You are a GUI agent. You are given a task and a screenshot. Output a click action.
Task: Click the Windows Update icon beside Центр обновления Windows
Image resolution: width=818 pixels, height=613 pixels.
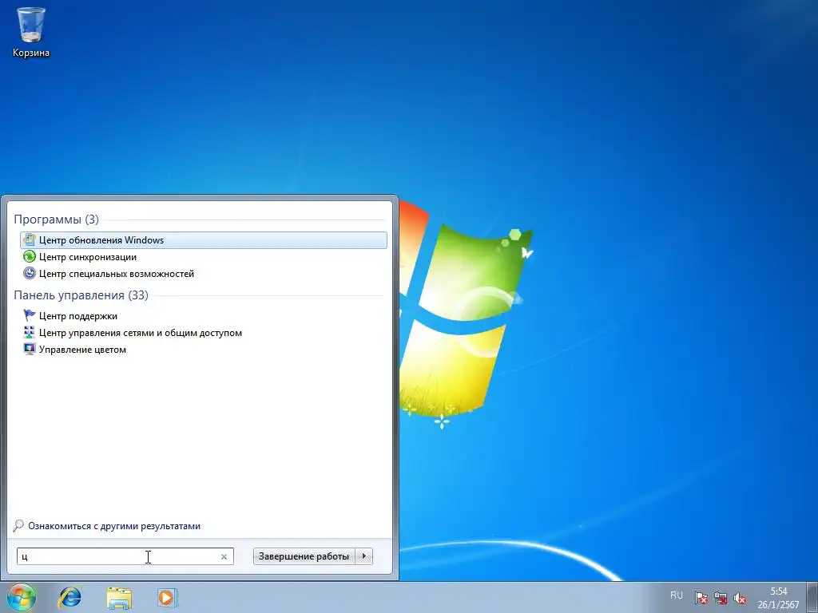click(30, 240)
